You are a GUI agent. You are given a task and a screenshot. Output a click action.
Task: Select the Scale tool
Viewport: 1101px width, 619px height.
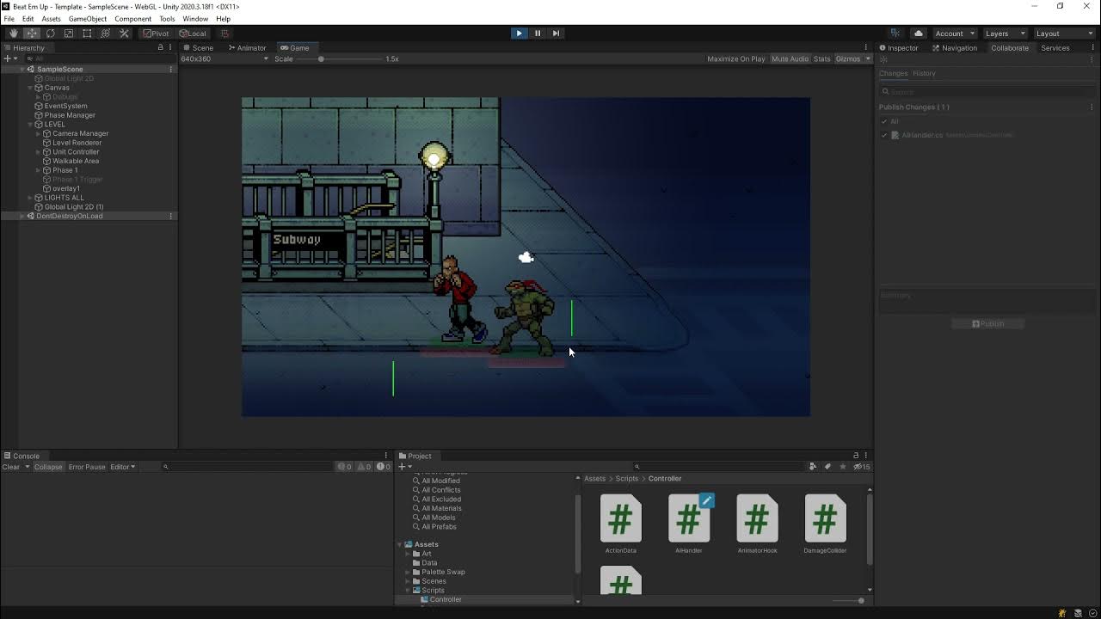(x=69, y=34)
